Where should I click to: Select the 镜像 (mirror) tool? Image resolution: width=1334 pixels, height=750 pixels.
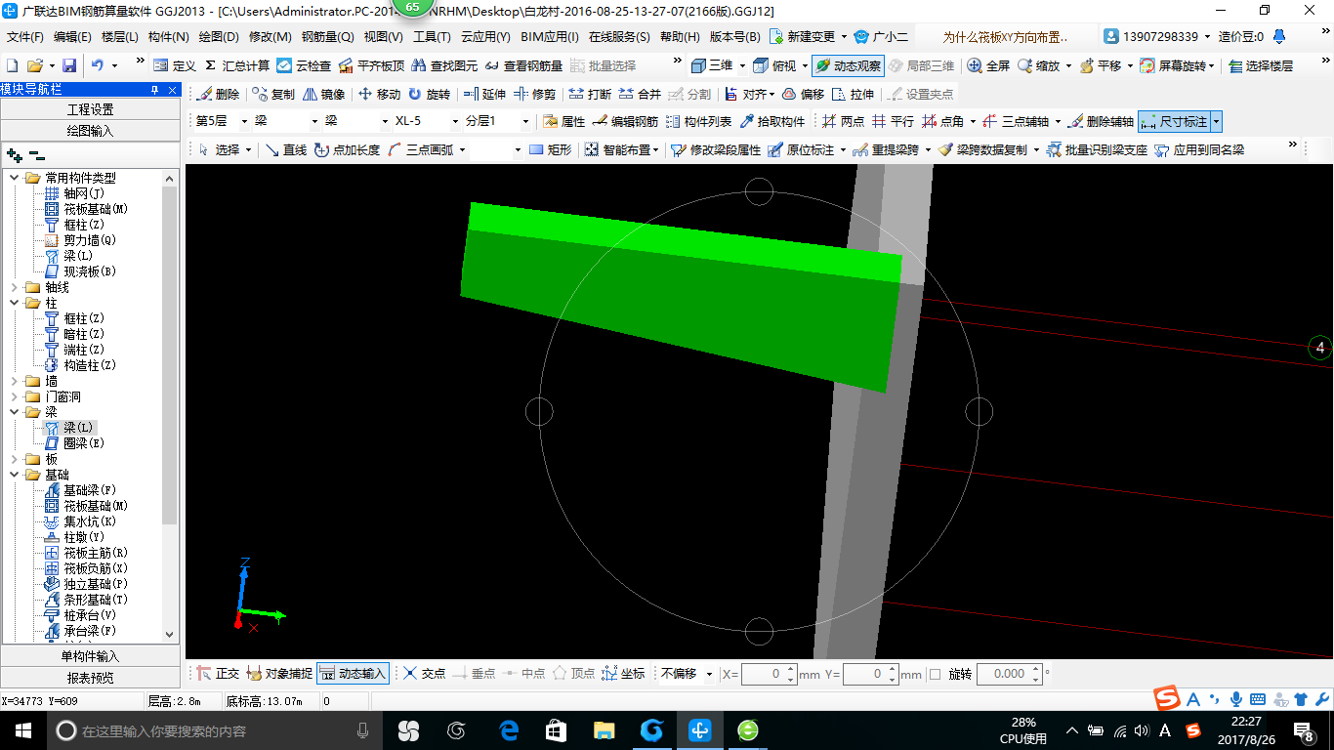(323, 95)
